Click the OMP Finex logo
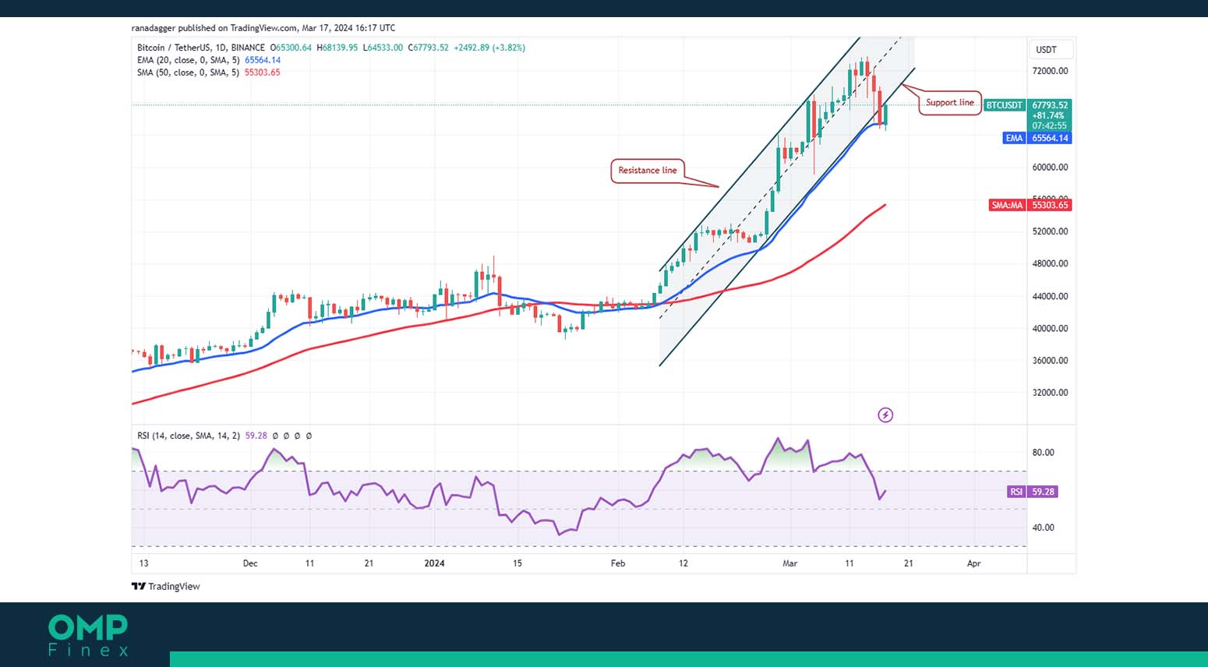This screenshot has height=667, width=1208. click(87, 636)
